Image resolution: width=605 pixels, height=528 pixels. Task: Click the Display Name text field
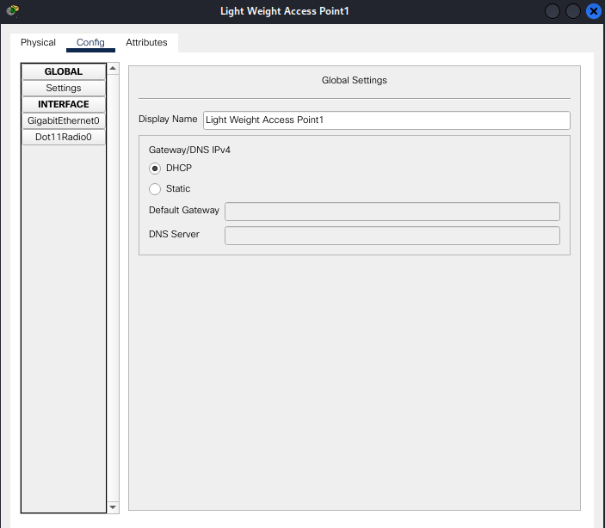(386, 120)
